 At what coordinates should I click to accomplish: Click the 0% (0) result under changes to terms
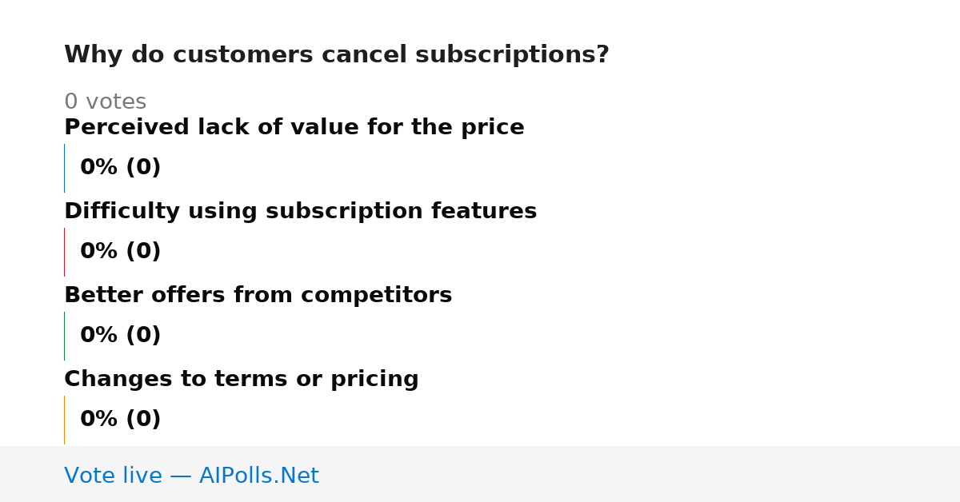pos(121,420)
